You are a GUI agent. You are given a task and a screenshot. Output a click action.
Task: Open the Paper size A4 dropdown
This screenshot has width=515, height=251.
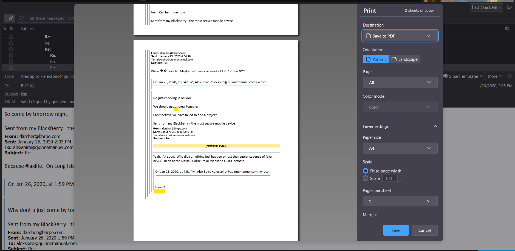[x=400, y=148]
